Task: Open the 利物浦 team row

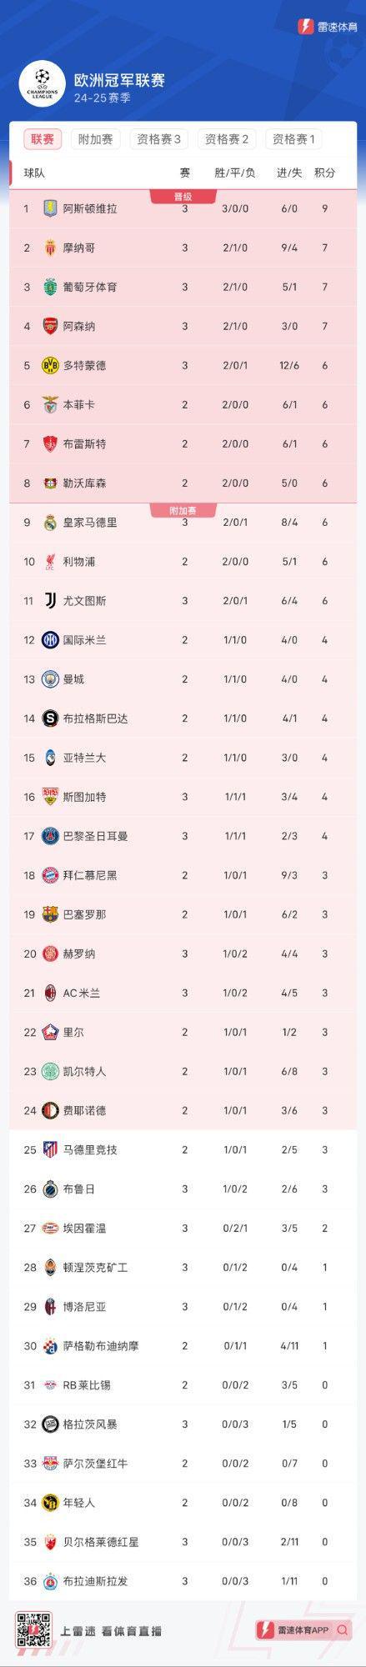Action: pos(183,561)
